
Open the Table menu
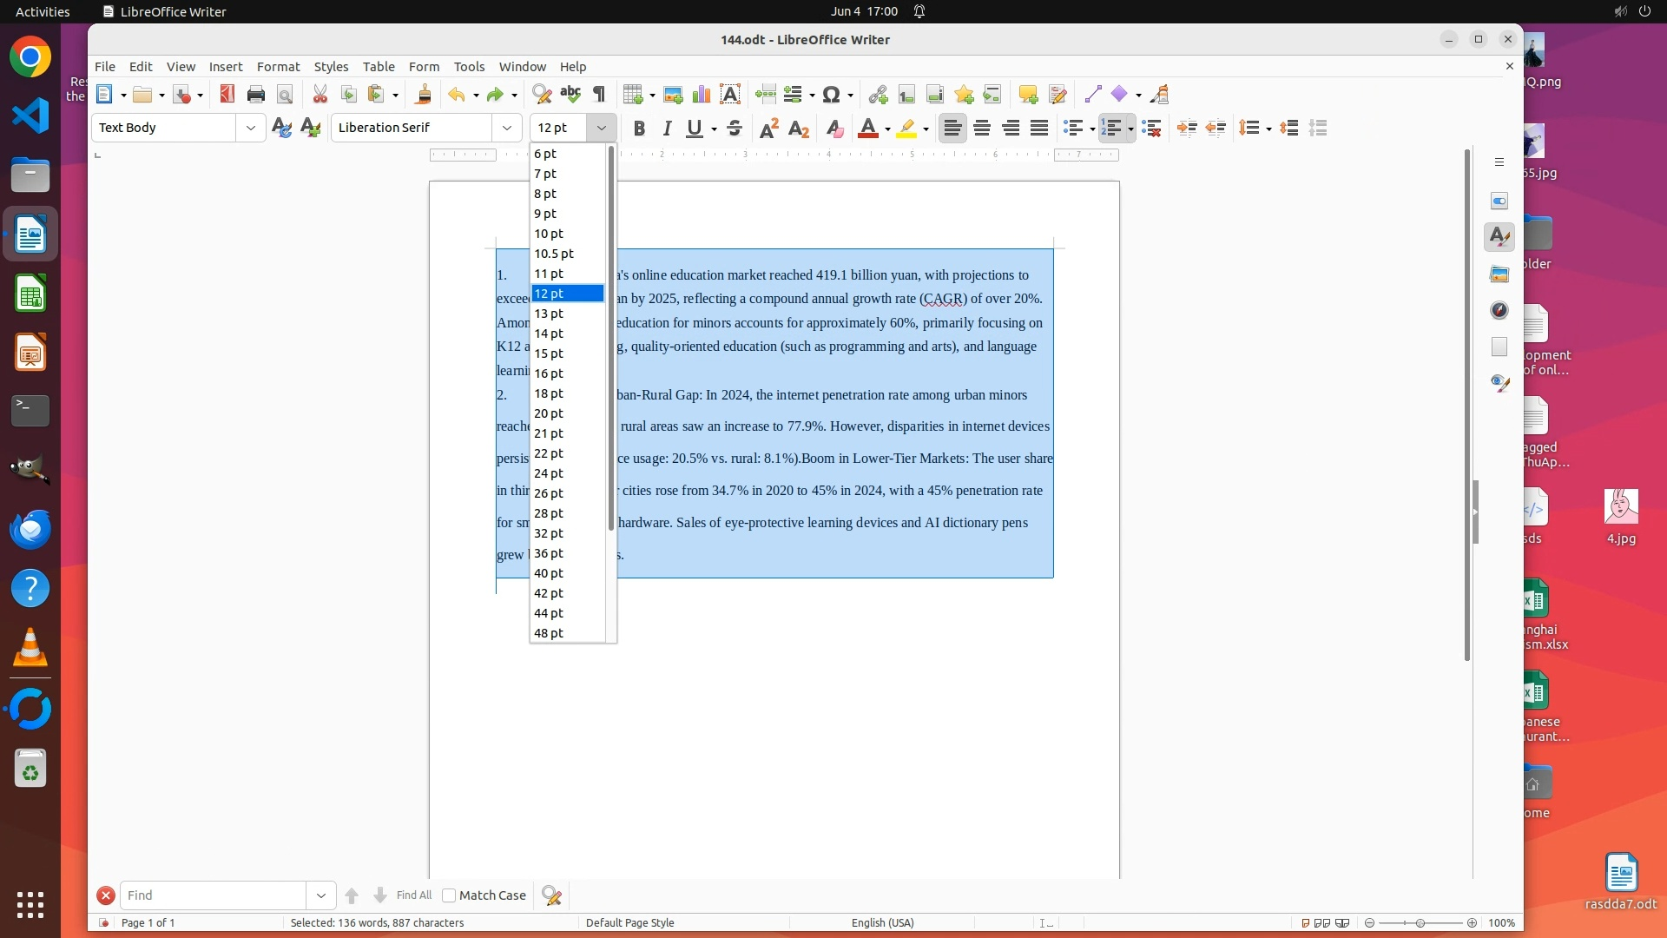(378, 67)
